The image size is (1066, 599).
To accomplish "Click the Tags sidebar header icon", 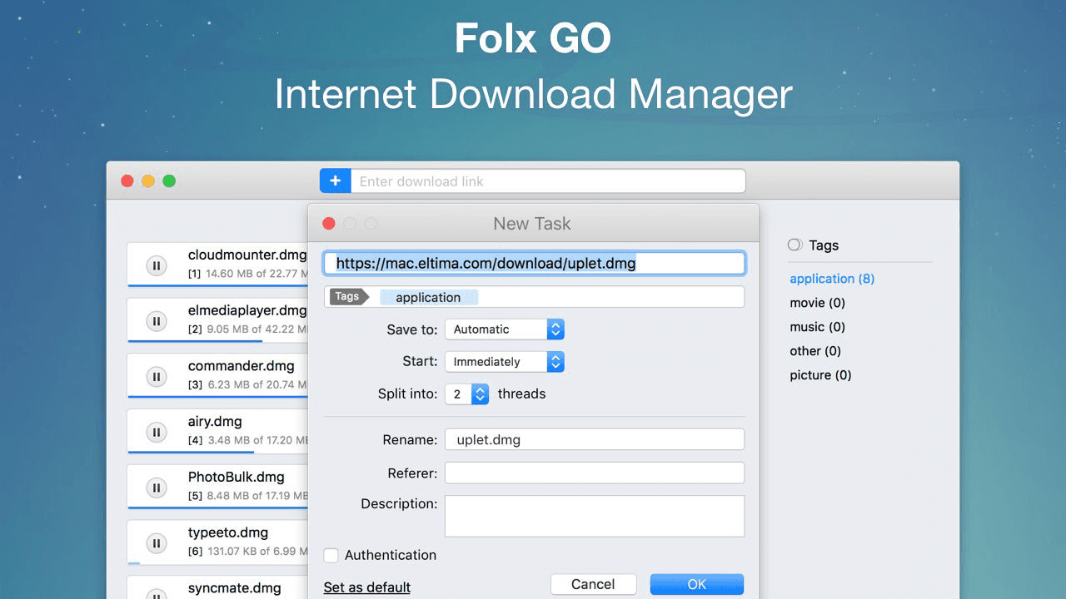I will (795, 245).
